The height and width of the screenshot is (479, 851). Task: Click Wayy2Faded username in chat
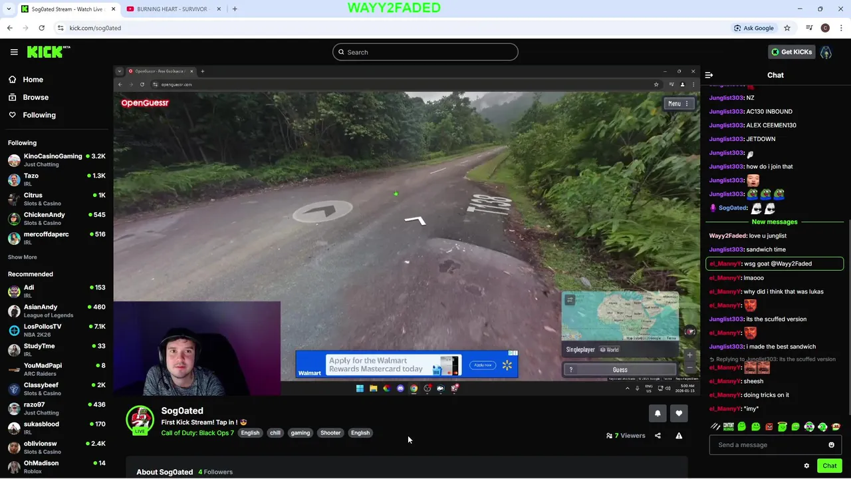click(728, 236)
